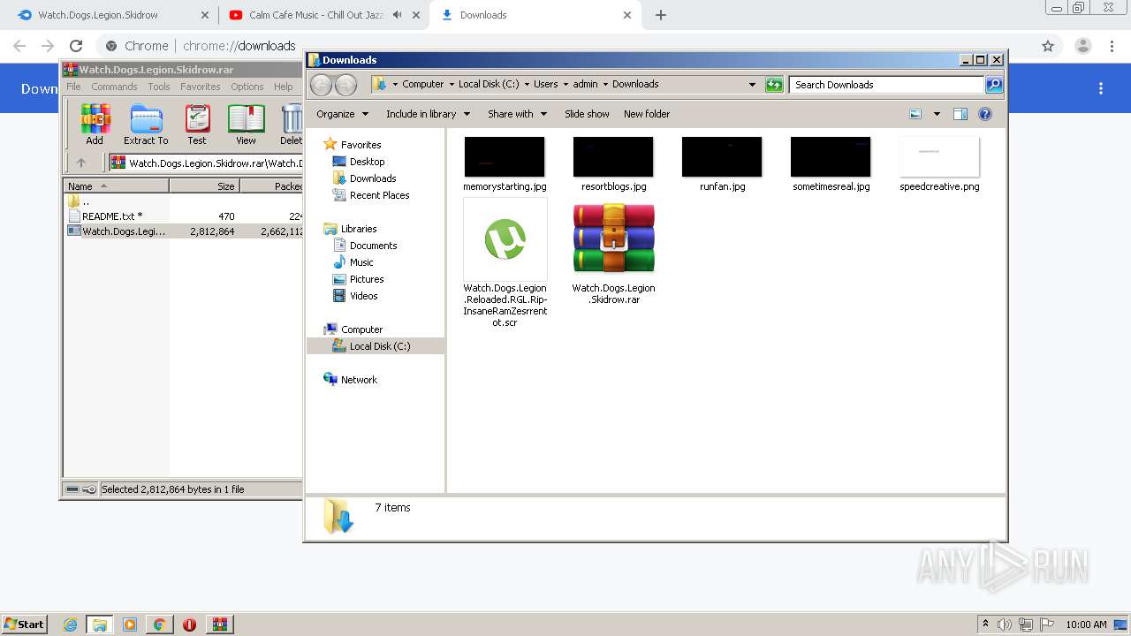Image resolution: width=1131 pixels, height=636 pixels.
Task: Click the Opera icon in taskbar
Action: click(x=189, y=625)
